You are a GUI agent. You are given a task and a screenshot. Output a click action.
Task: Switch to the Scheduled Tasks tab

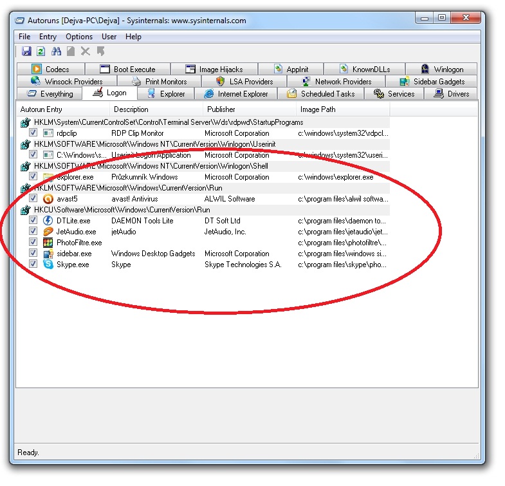pyautogui.click(x=321, y=94)
